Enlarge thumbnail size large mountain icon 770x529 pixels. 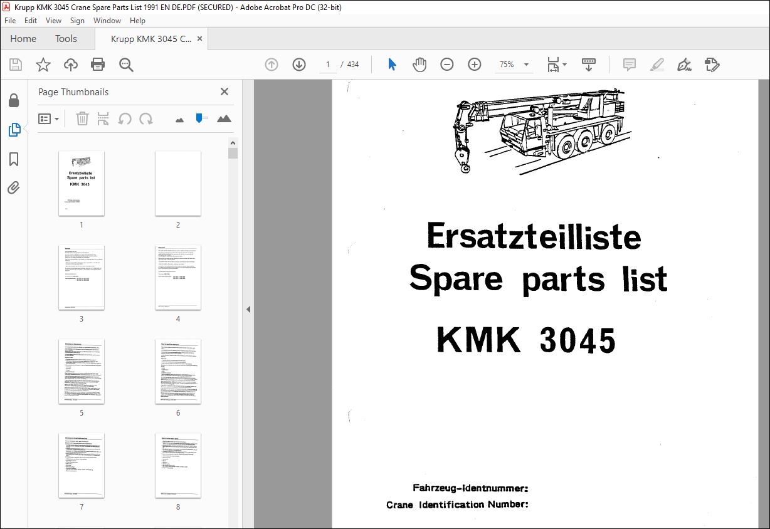point(224,118)
